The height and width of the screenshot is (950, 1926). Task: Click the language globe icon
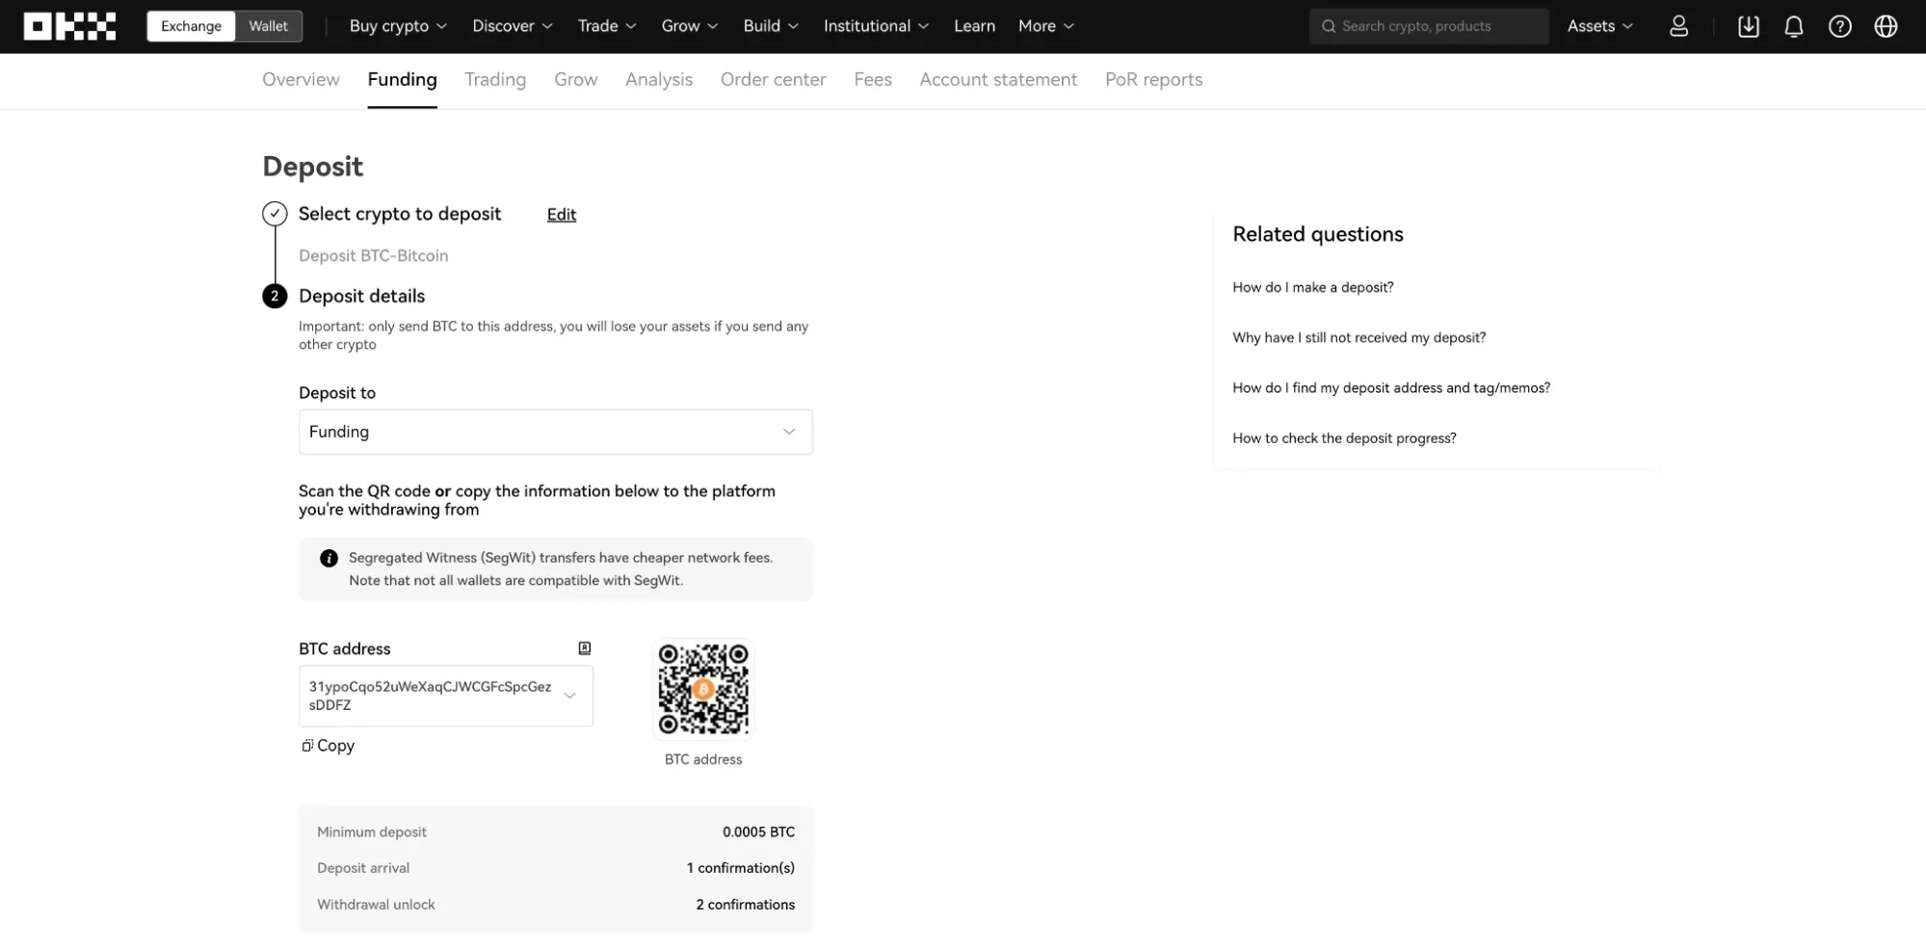(x=1886, y=26)
